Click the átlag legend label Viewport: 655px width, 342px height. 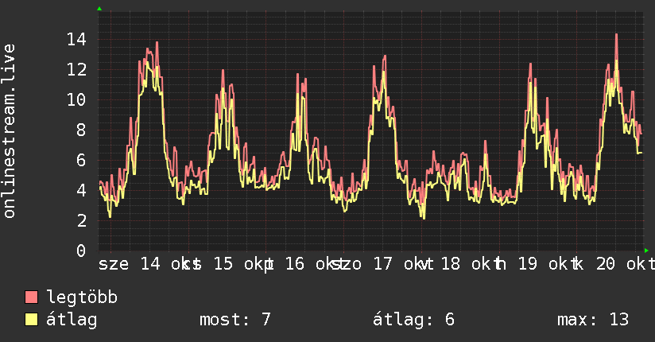(x=72, y=320)
